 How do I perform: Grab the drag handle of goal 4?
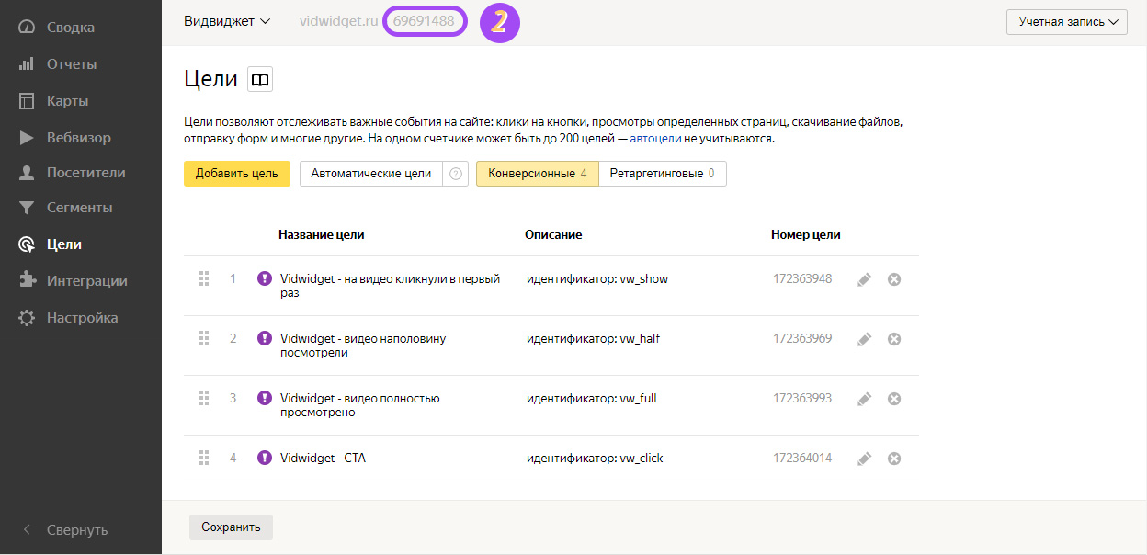tap(204, 458)
